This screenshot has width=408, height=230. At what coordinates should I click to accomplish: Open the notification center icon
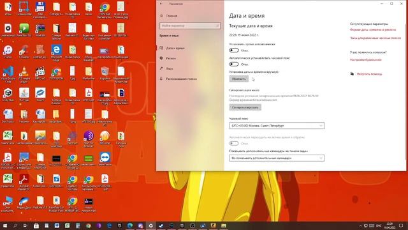click(401, 226)
